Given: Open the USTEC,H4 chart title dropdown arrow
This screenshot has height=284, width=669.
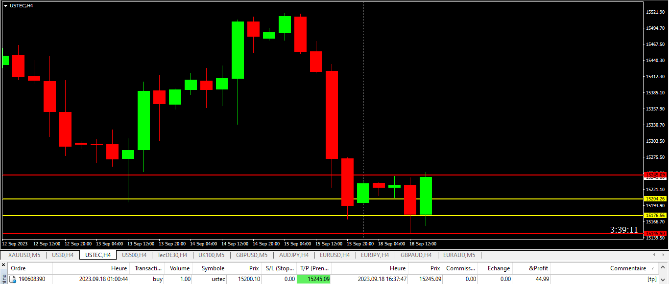Looking at the screenshot, I should coord(5,5).
